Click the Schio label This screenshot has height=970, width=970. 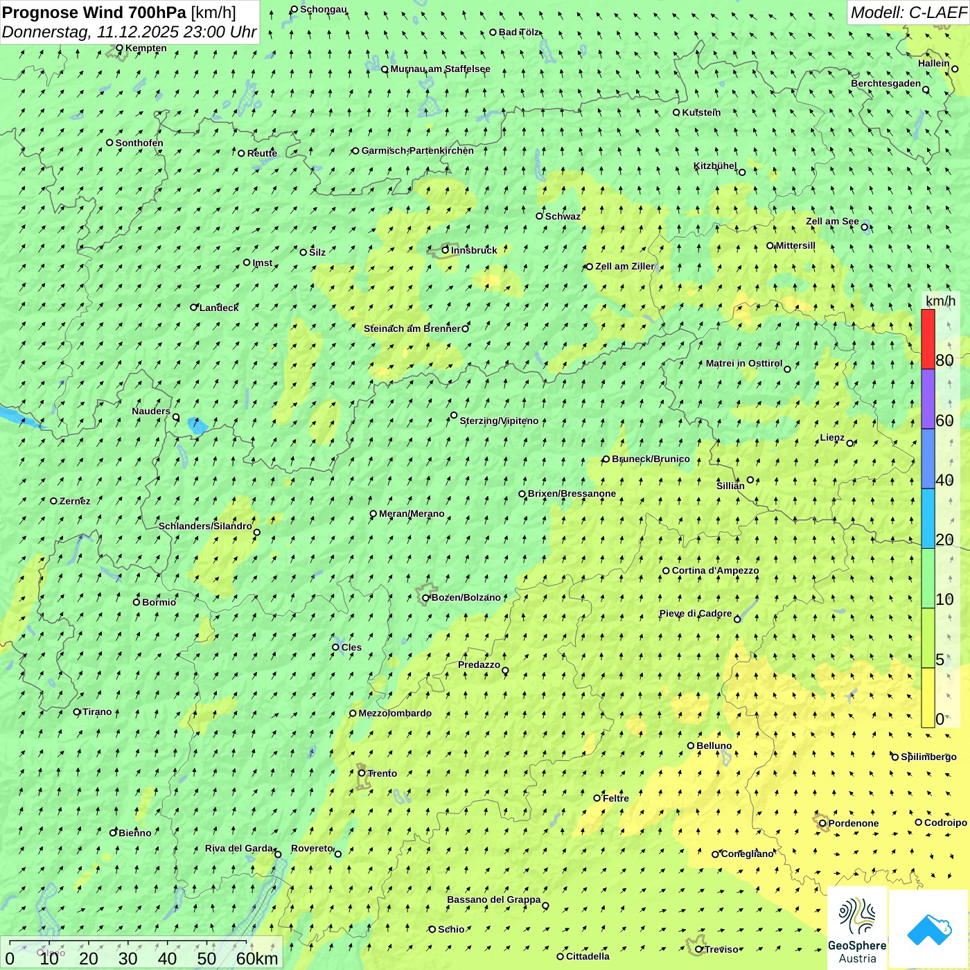click(x=451, y=929)
